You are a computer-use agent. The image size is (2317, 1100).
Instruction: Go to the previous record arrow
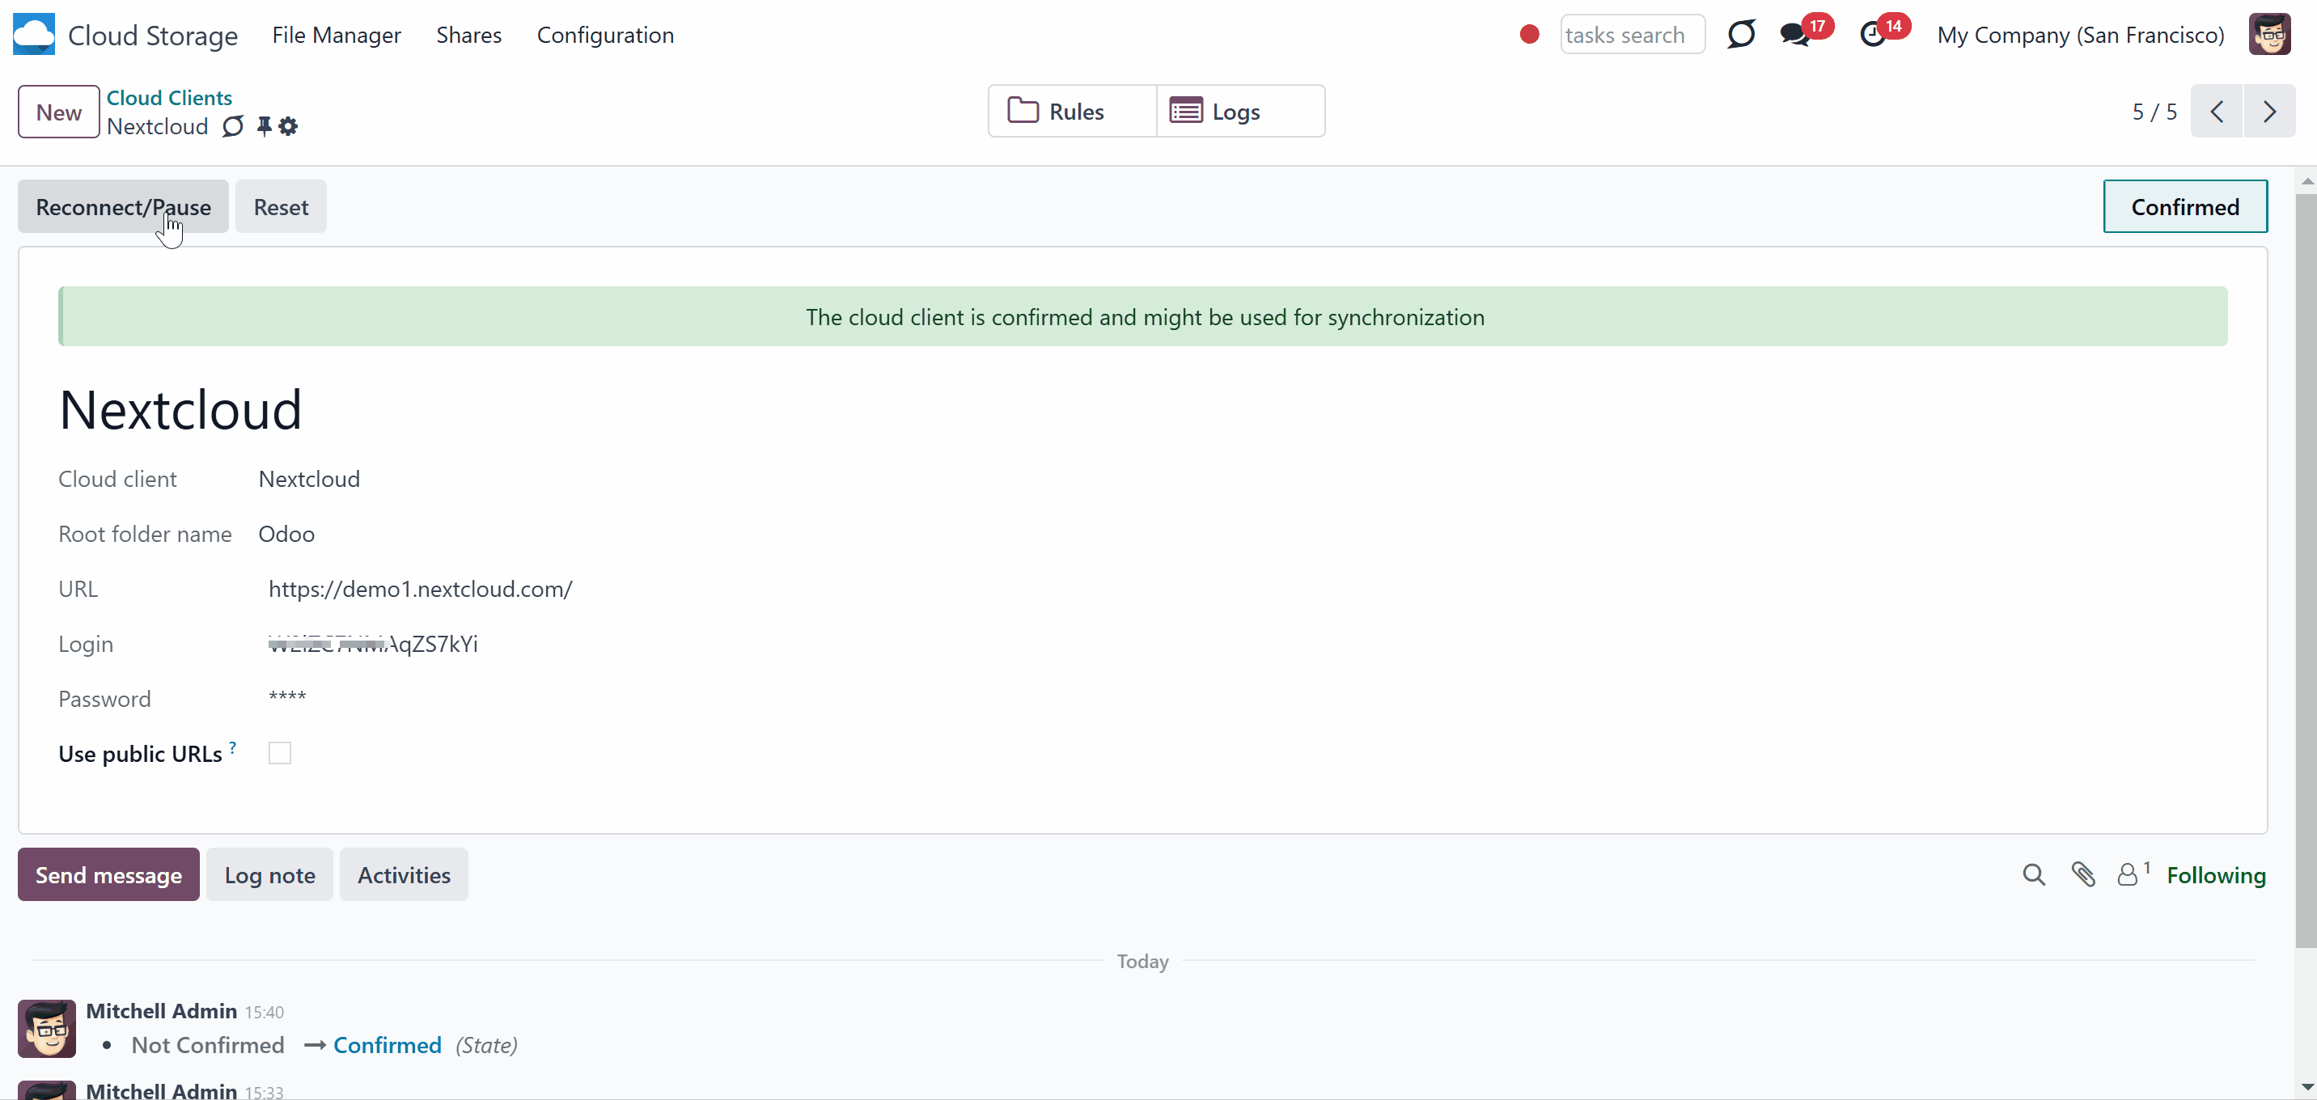(x=2217, y=112)
